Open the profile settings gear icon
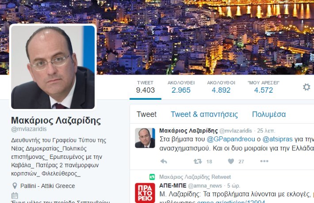The width and height of the screenshot is (314, 203). click(x=306, y=87)
